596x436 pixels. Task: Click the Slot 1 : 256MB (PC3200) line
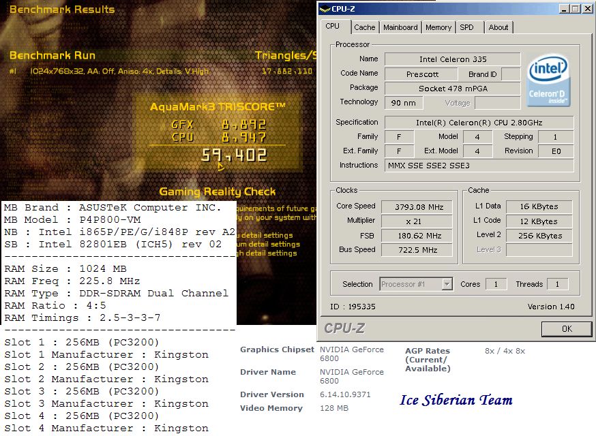[x=82, y=342]
